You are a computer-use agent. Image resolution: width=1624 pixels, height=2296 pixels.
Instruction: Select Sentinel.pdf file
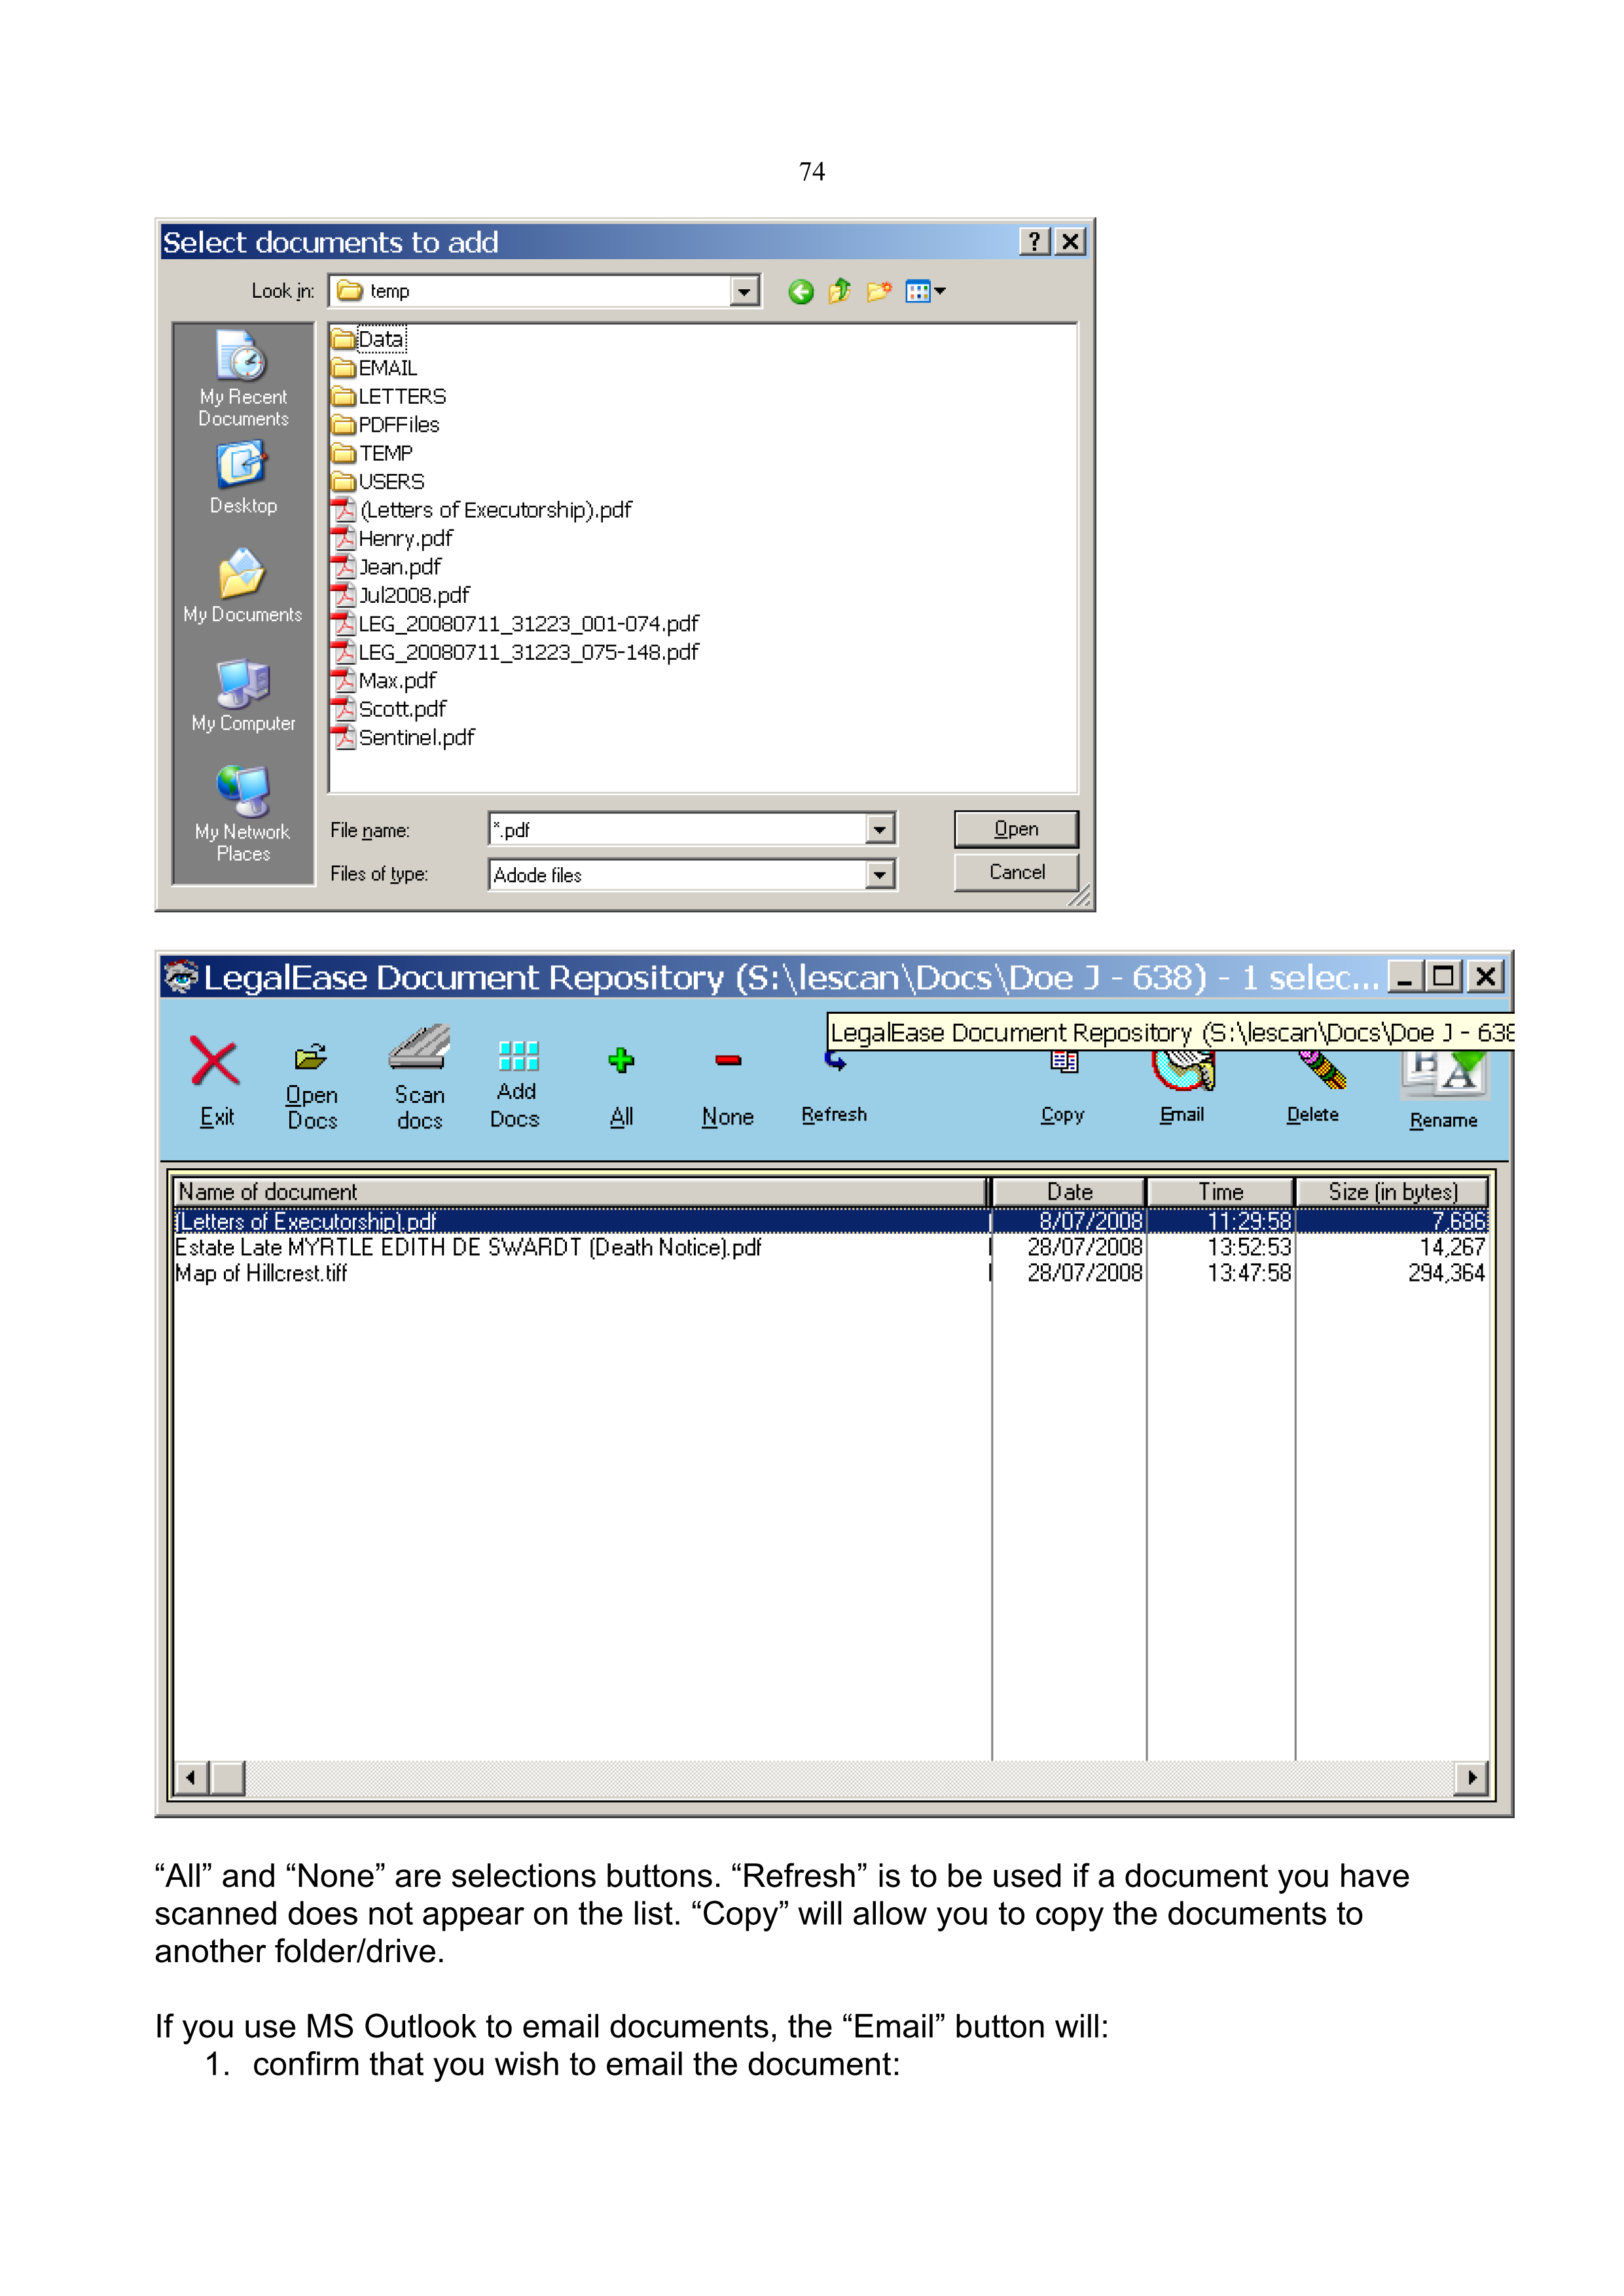(404, 737)
